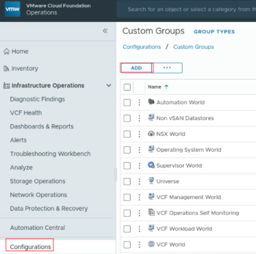Open row actions for Universe group
The image size is (256, 254).
[x=140, y=181]
